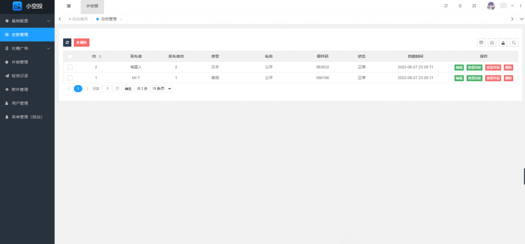525x244 pixels.
Task: Open the 15 条/页 page size dropdown
Action: click(161, 89)
